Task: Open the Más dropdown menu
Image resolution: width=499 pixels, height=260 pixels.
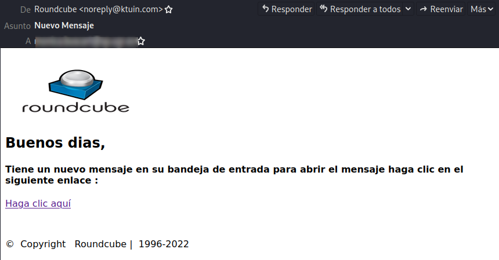Action: [x=482, y=9]
